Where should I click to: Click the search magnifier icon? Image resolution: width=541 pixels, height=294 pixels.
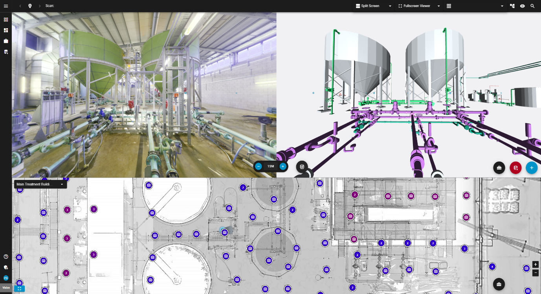coord(533,6)
